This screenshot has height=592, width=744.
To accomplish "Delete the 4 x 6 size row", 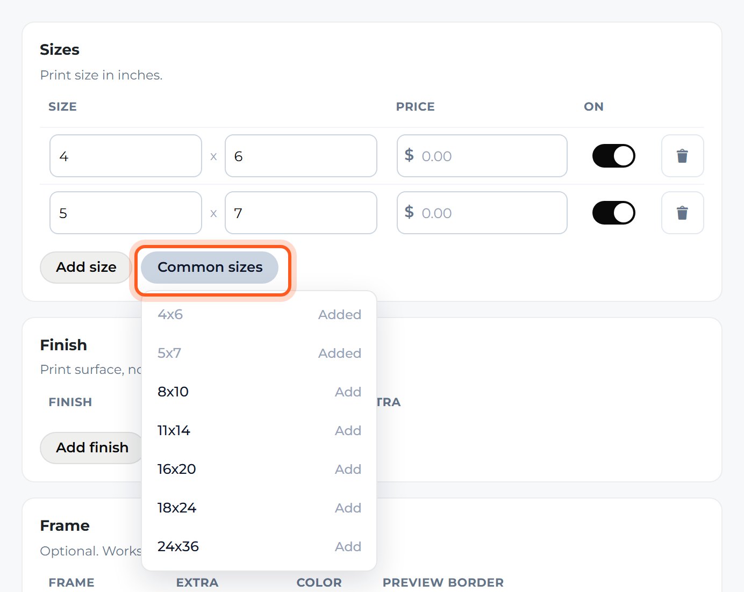I will pyautogui.click(x=682, y=156).
